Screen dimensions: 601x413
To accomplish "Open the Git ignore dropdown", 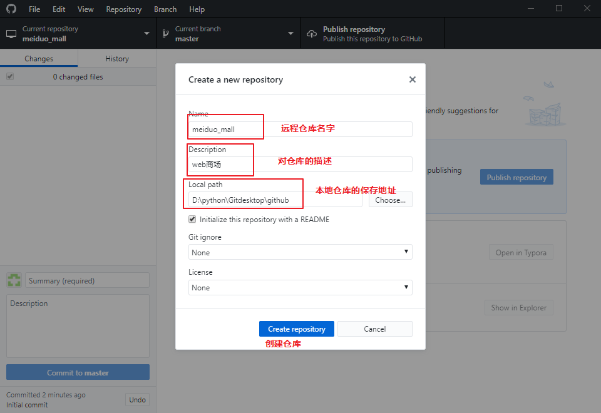I will tap(300, 252).
